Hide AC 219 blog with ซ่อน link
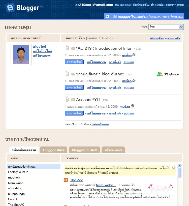This screenshot has height=206, width=189. click(x=138, y=49)
